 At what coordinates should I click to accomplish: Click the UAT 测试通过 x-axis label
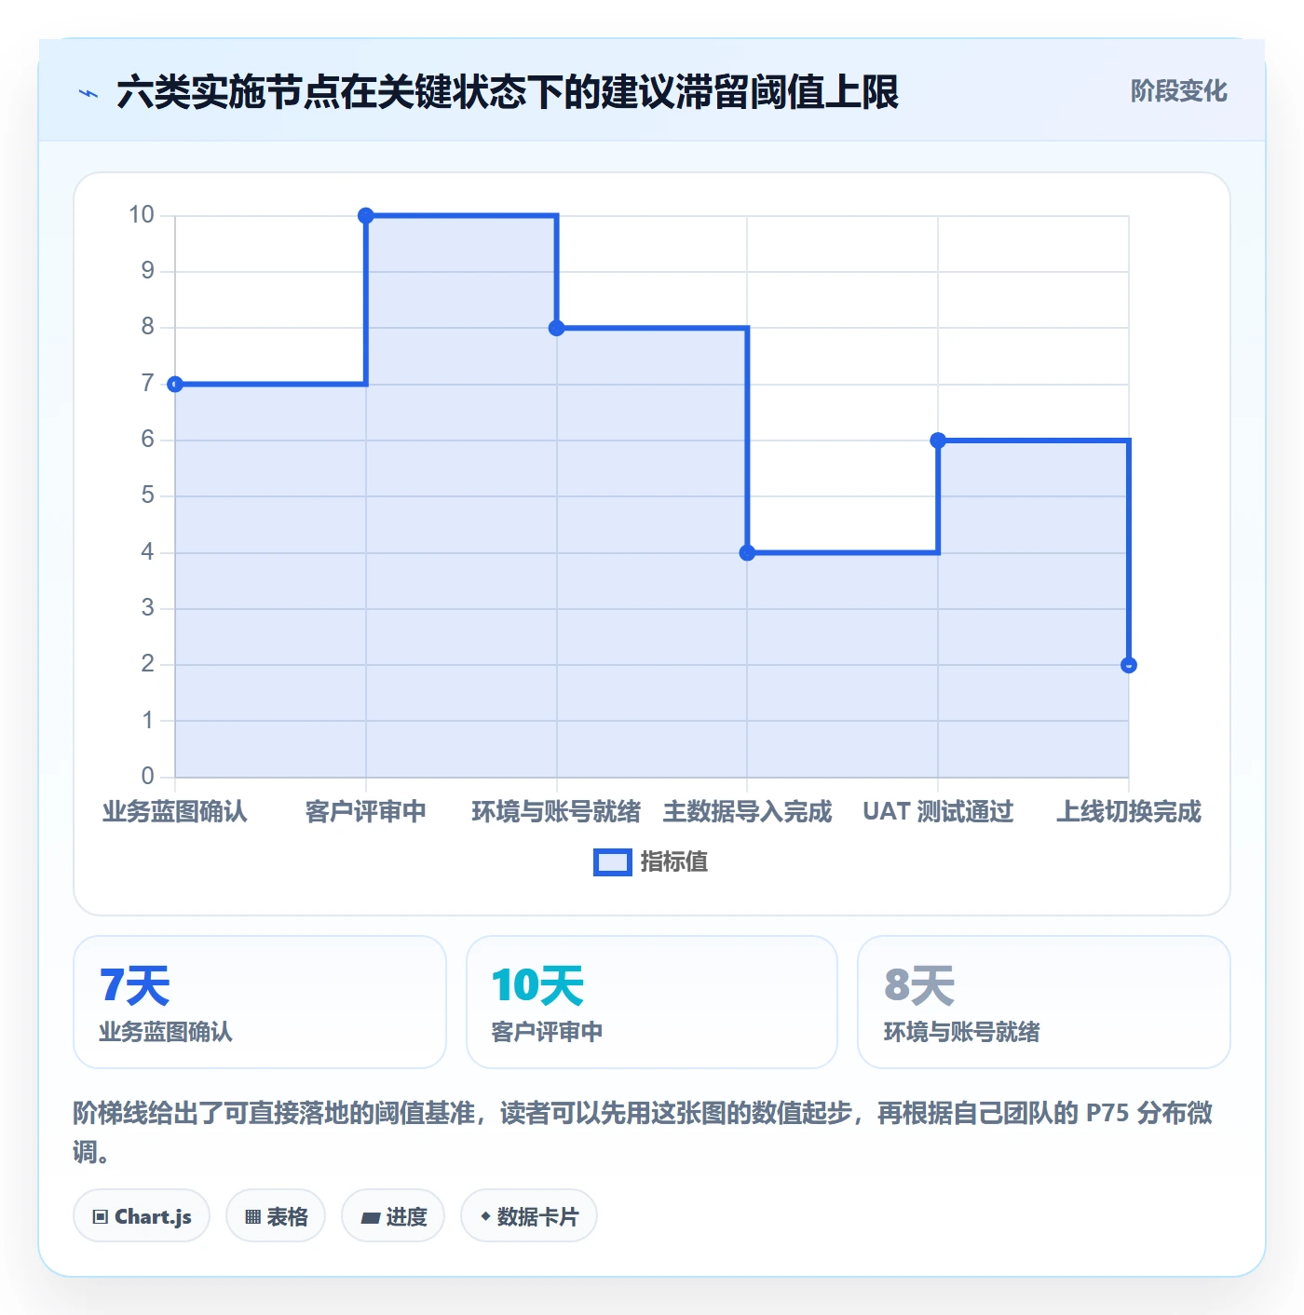pos(938,811)
